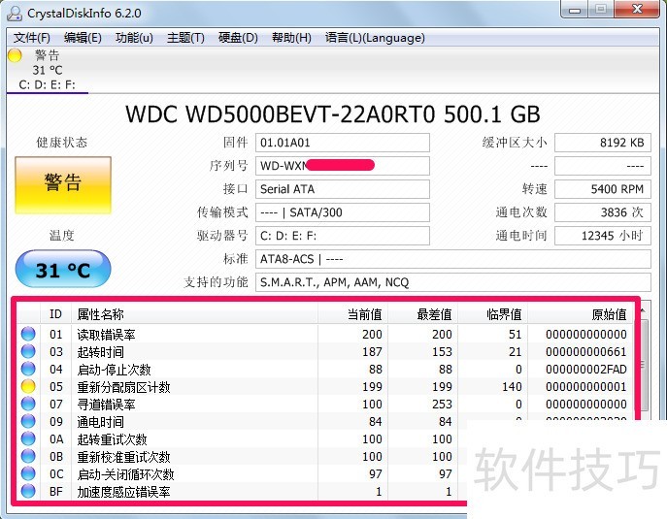Viewport: 667px width, 519px height.
Task: Click the CrystalDiskInfo title bar app icon
Action: coord(14,14)
